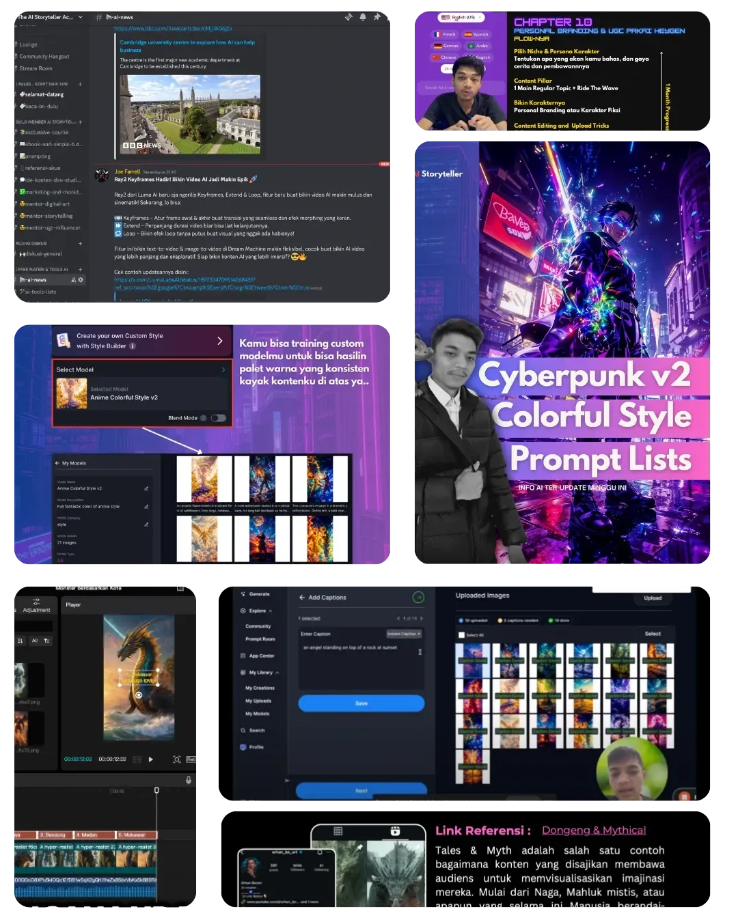
Task: Open the Instant Caption dropdown
Action: pos(405,634)
